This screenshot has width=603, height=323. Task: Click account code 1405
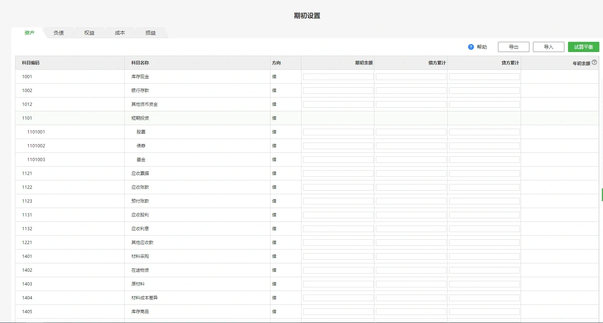point(27,312)
